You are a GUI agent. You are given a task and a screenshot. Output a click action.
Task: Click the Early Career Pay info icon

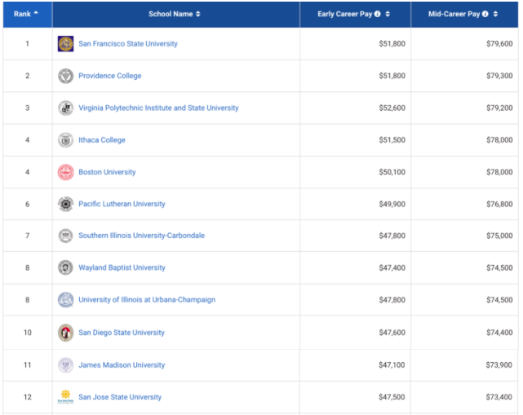tap(378, 14)
